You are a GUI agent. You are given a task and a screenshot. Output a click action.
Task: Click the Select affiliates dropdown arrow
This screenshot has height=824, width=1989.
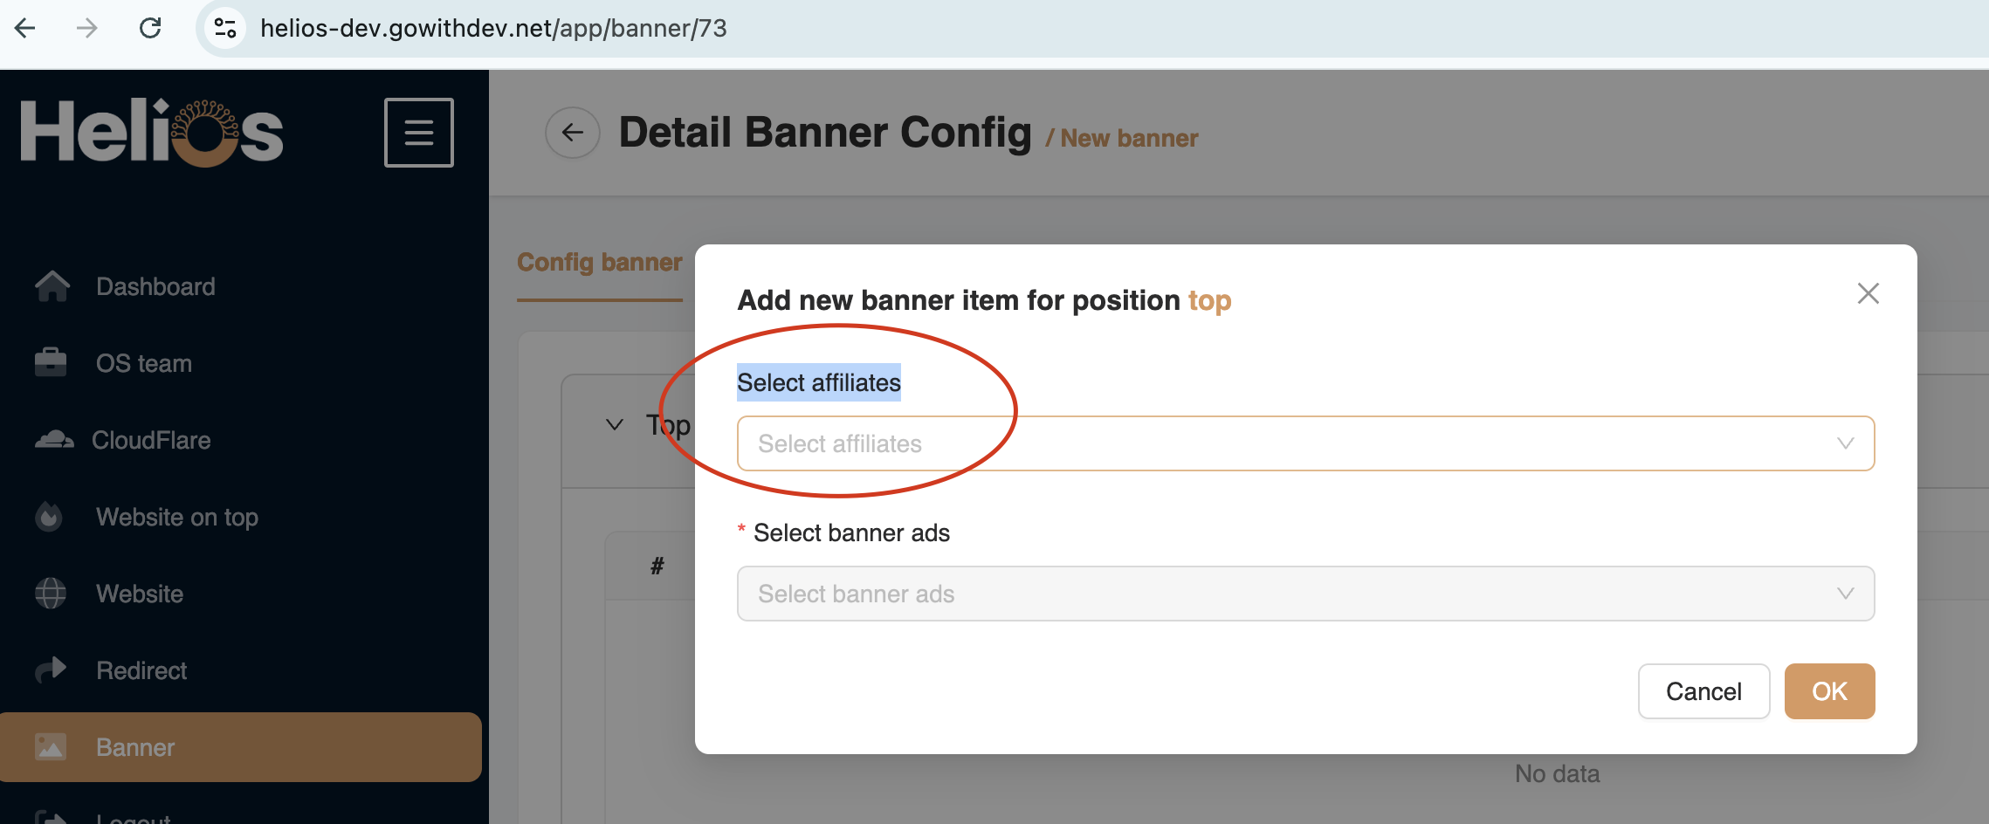click(1845, 443)
